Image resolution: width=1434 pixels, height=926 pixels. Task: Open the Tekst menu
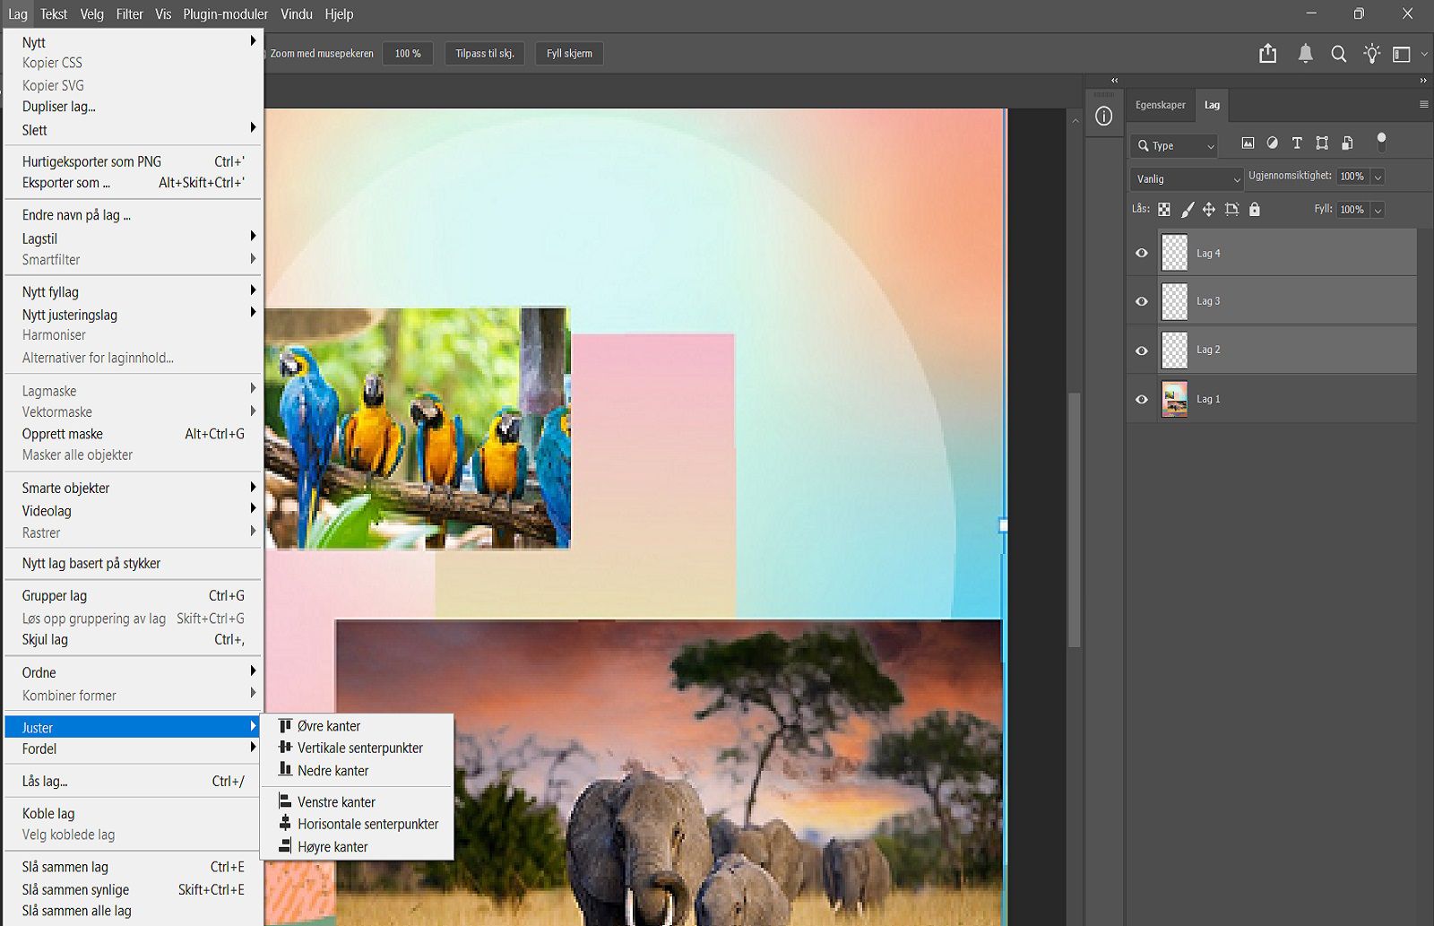tap(54, 14)
